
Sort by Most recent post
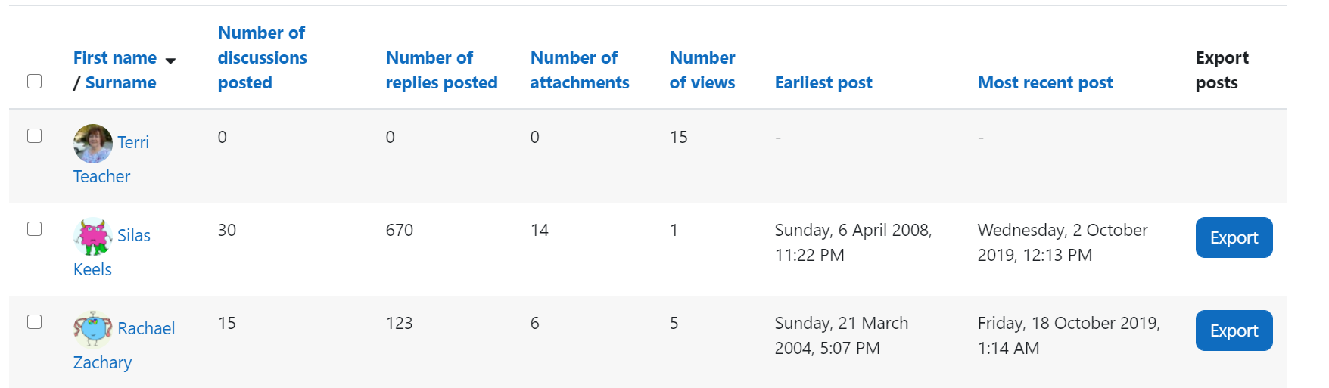click(1045, 82)
